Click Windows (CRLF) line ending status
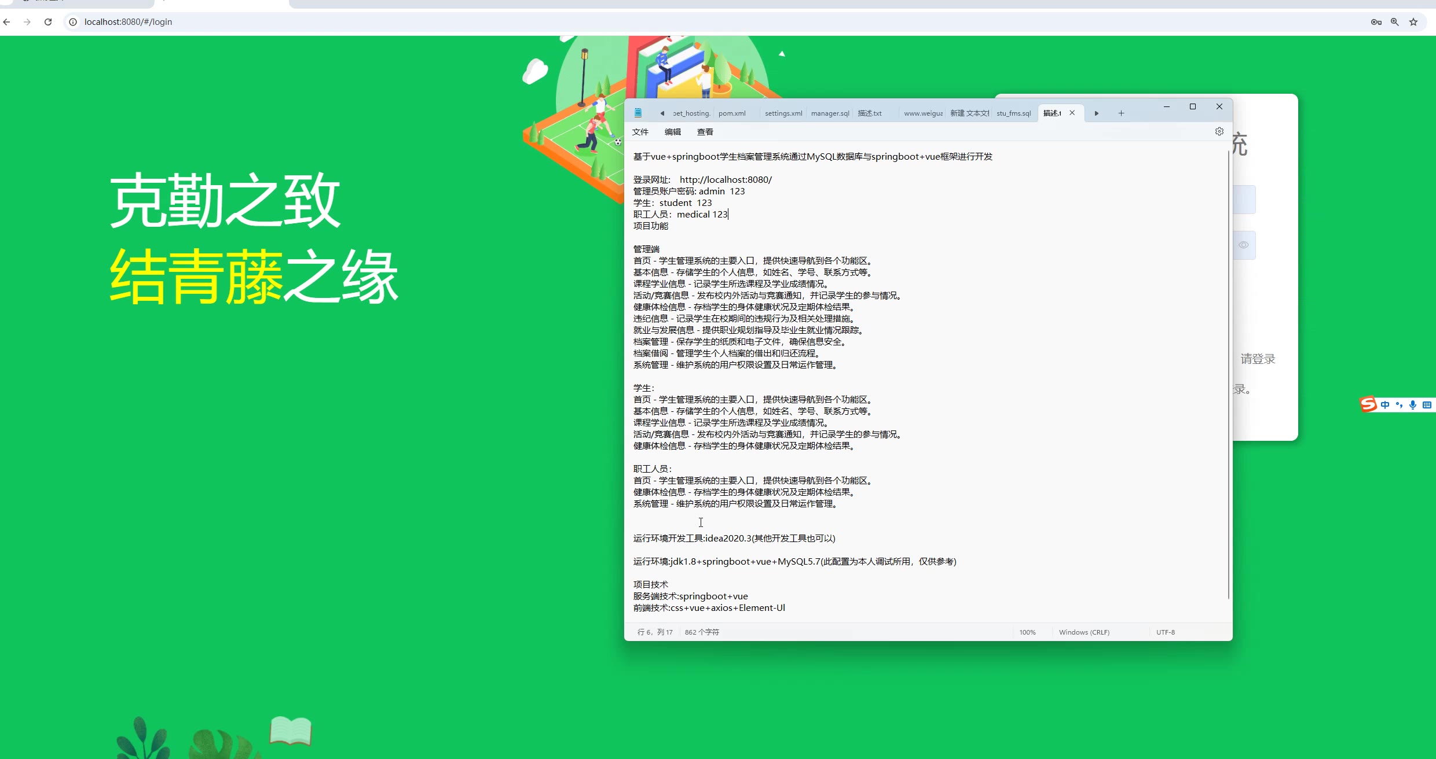 pyautogui.click(x=1085, y=632)
